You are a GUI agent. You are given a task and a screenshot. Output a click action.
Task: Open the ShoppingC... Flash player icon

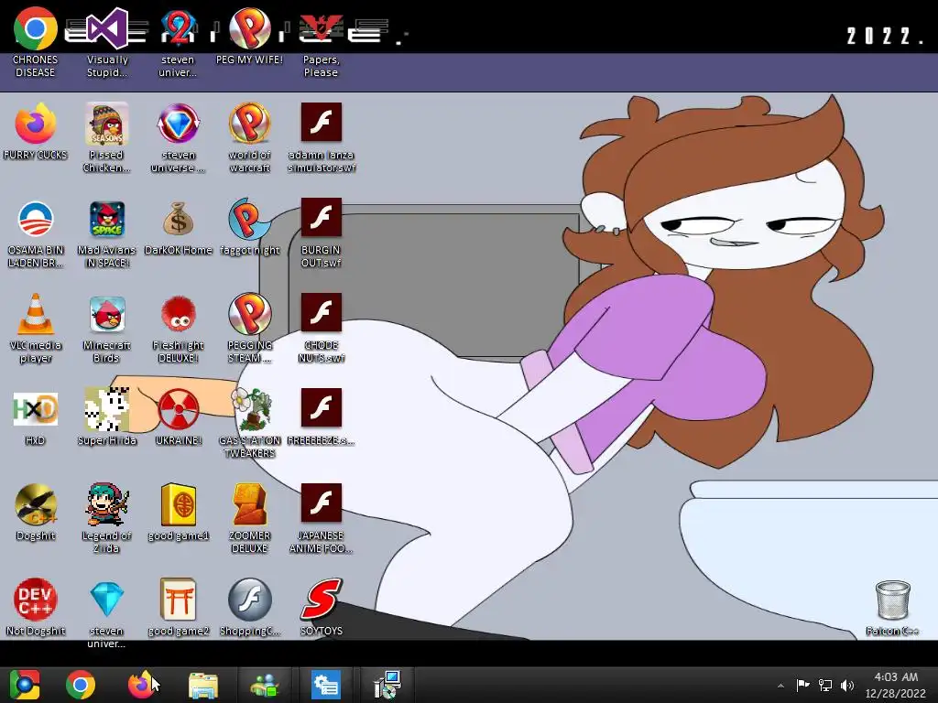(x=250, y=600)
